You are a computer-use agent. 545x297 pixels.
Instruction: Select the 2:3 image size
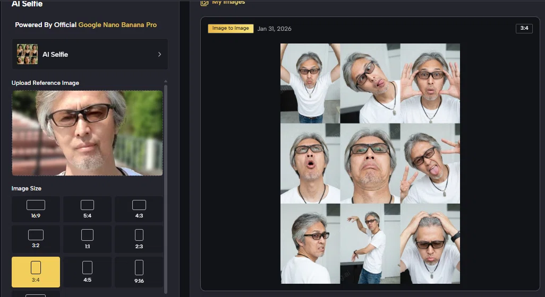click(x=139, y=239)
